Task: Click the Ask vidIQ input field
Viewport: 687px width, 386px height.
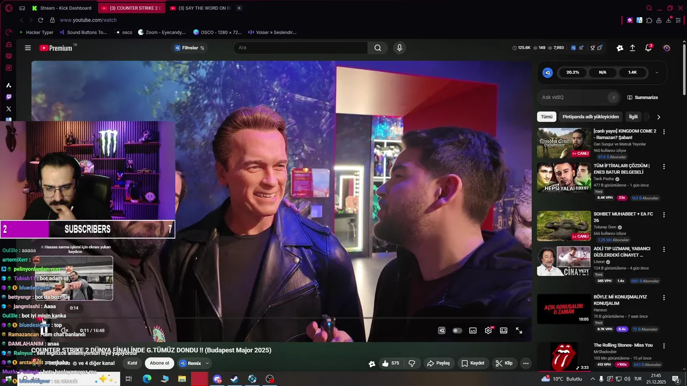Action: (574, 98)
